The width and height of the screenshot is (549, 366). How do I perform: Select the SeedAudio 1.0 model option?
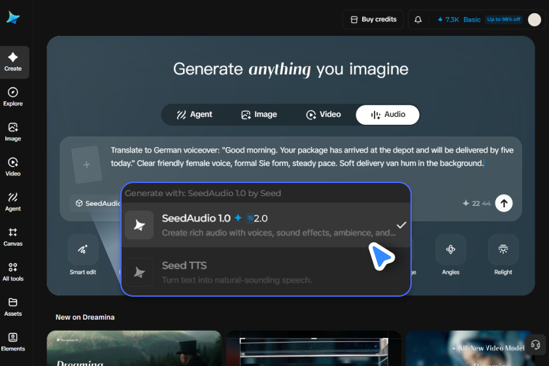266,225
